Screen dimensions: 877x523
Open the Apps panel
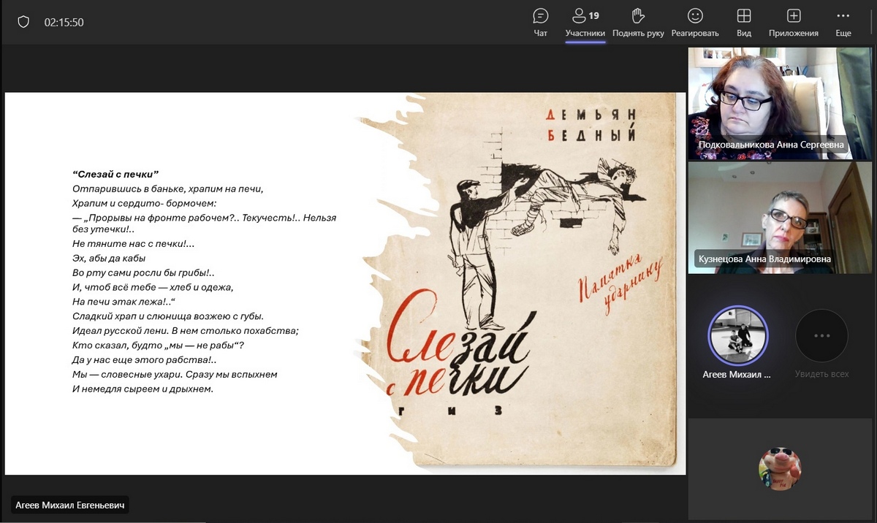click(794, 23)
